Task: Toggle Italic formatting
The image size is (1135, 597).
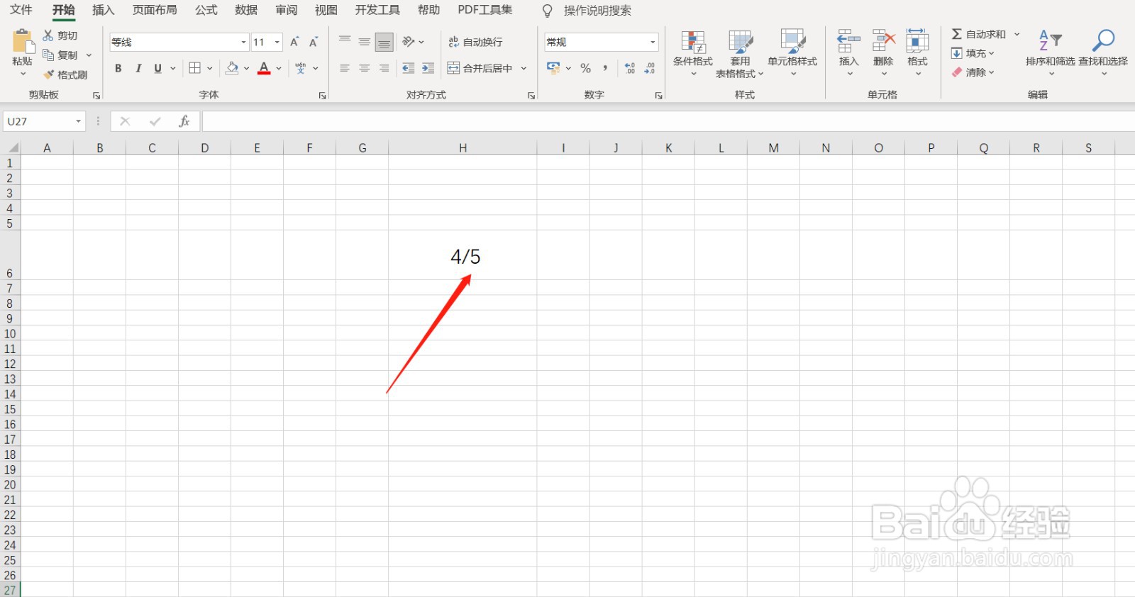Action: pyautogui.click(x=138, y=68)
